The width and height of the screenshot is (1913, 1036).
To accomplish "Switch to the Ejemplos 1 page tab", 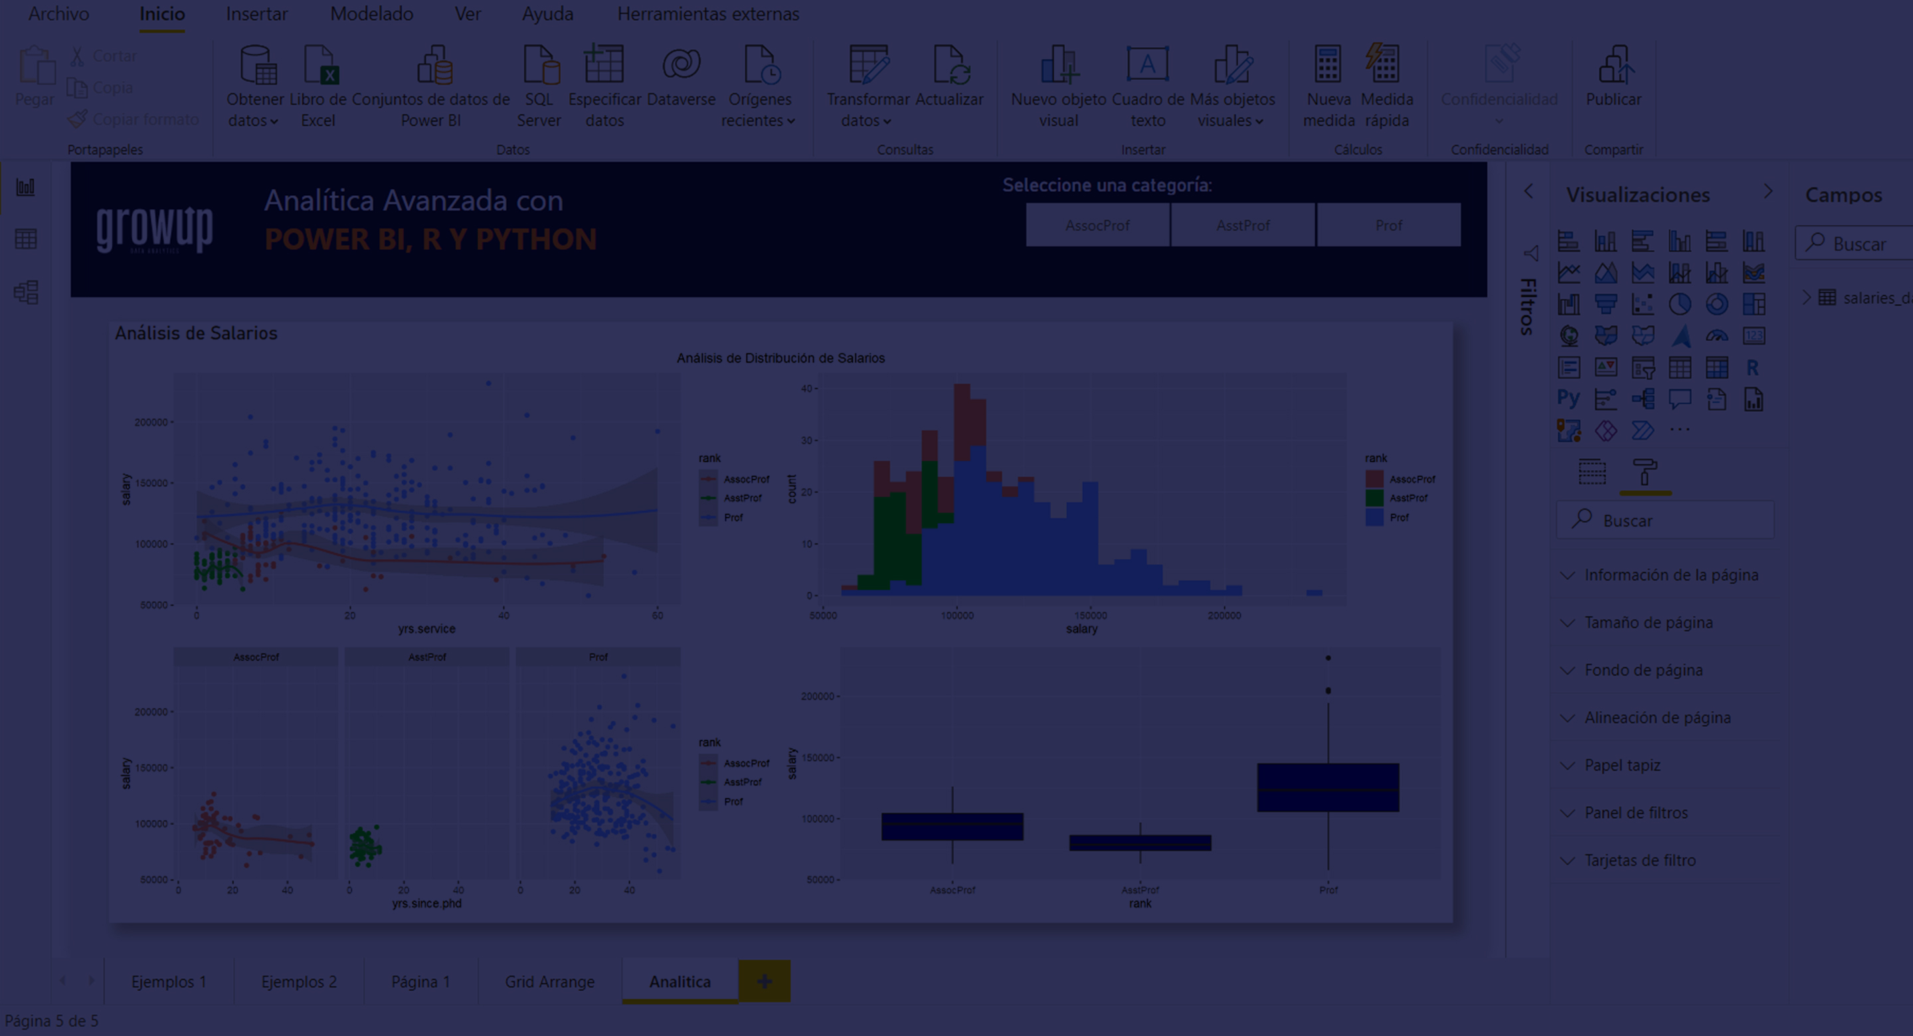I will 169,981.
